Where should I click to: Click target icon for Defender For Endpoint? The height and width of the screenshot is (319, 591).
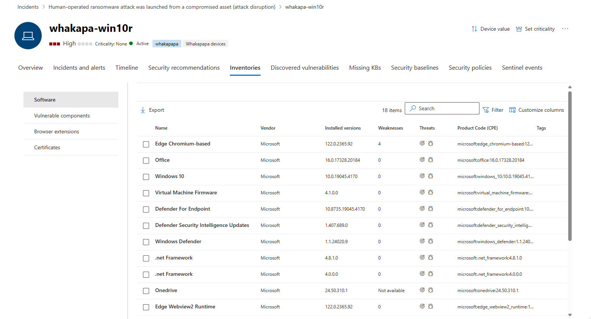click(422, 209)
